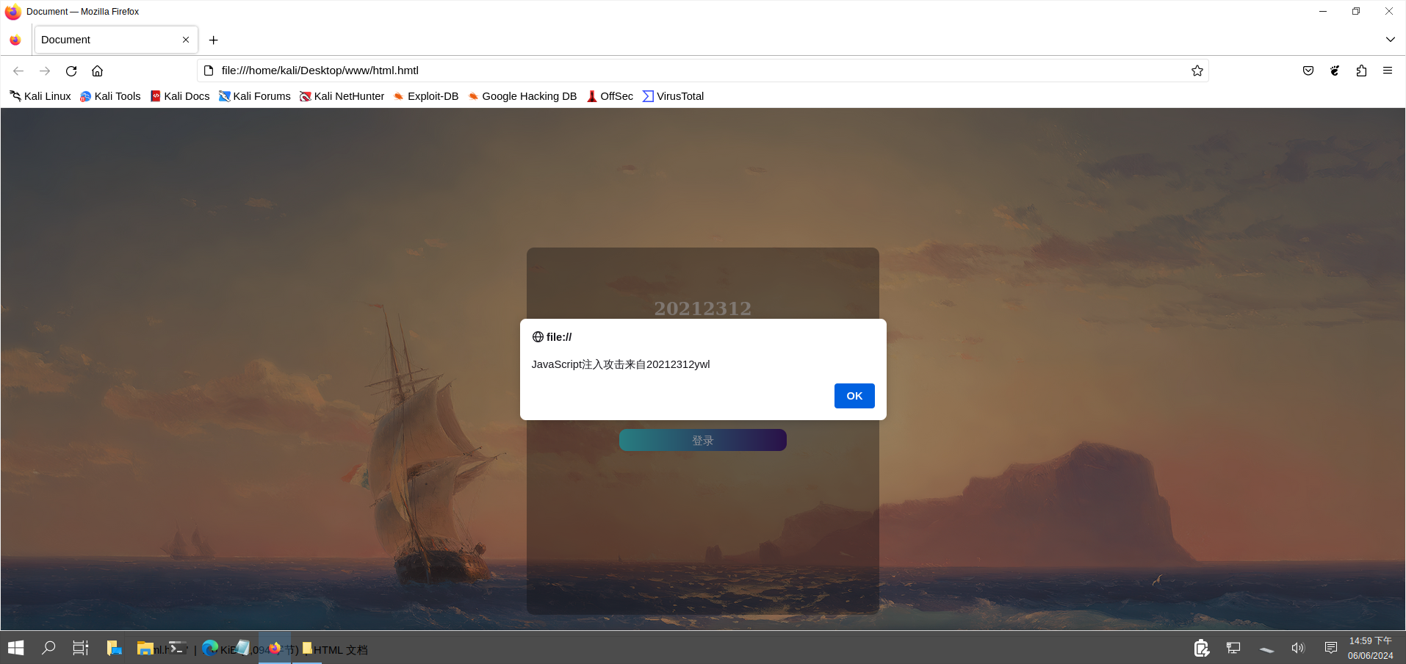This screenshot has height=664, width=1406.
Task: Open the Firefox home page
Action: (97, 71)
